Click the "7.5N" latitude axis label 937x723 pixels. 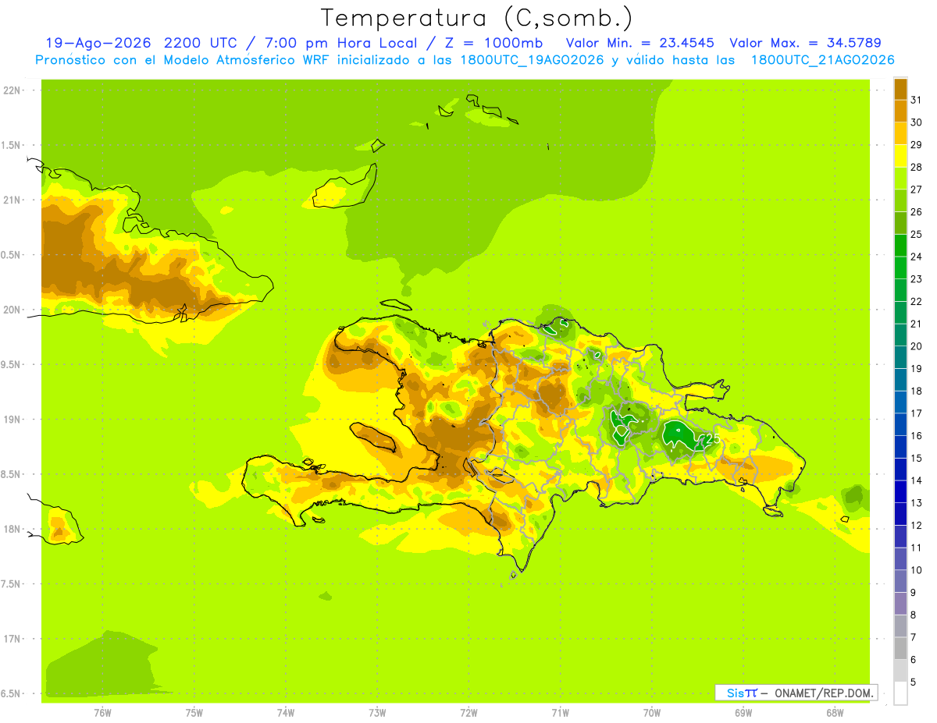(x=11, y=585)
